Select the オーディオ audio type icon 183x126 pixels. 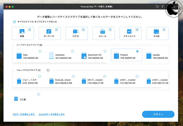49,31
